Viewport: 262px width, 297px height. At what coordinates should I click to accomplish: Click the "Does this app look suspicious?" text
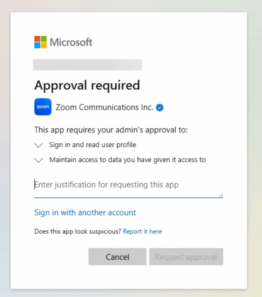click(78, 231)
